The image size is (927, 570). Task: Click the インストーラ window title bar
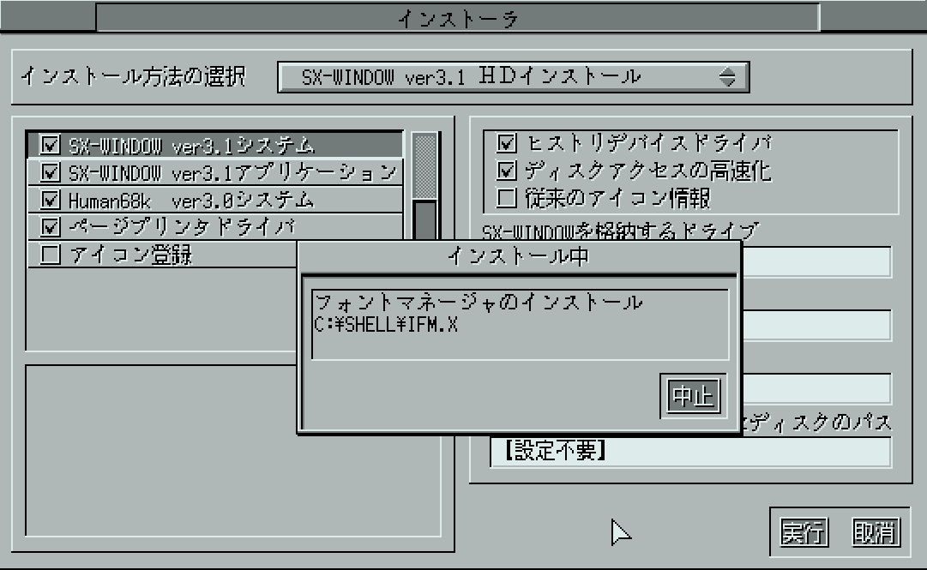click(458, 18)
